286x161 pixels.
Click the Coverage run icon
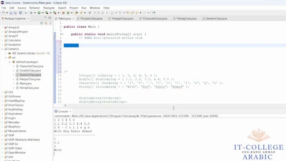[x=47, y=13]
